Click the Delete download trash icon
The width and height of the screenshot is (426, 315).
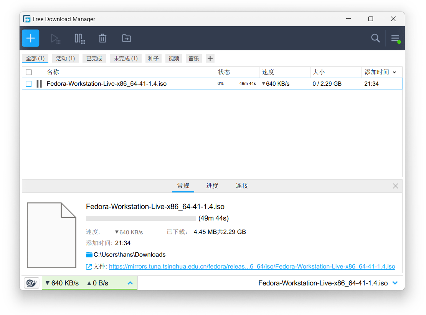pos(102,38)
